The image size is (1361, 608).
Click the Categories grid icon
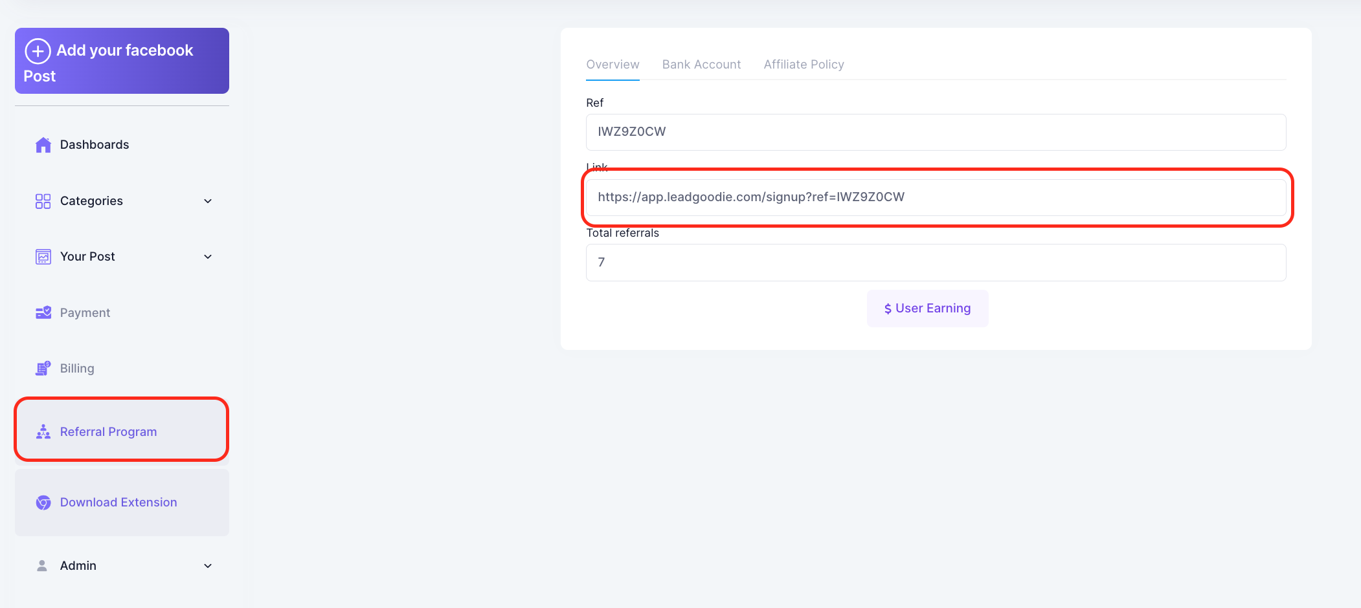click(x=43, y=201)
